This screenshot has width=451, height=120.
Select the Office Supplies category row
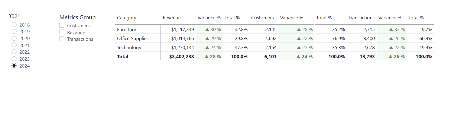coord(274,38)
